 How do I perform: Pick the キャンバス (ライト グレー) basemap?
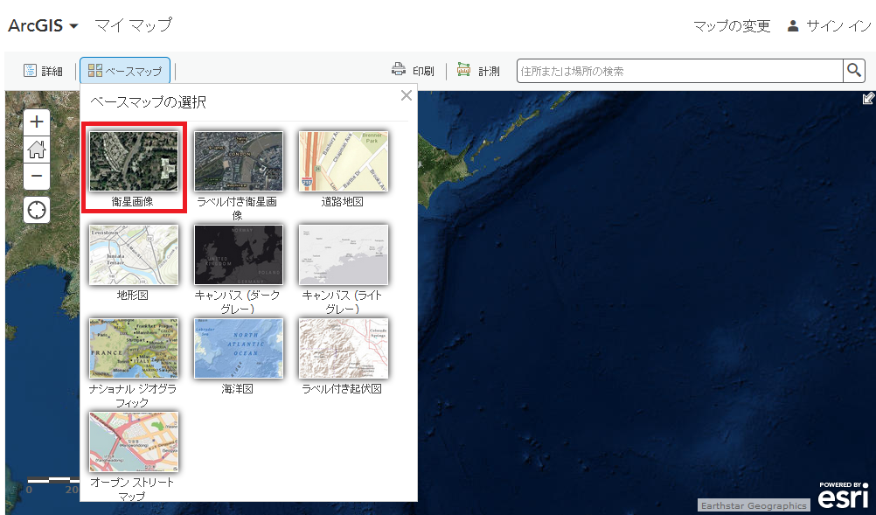click(x=343, y=254)
